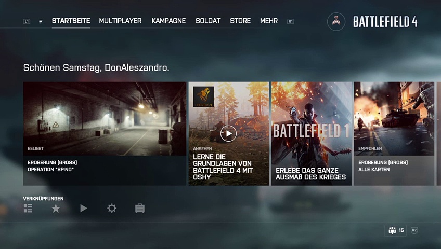441x249 pixels.
Task: Open the Kampagne tab
Action: pos(168,21)
